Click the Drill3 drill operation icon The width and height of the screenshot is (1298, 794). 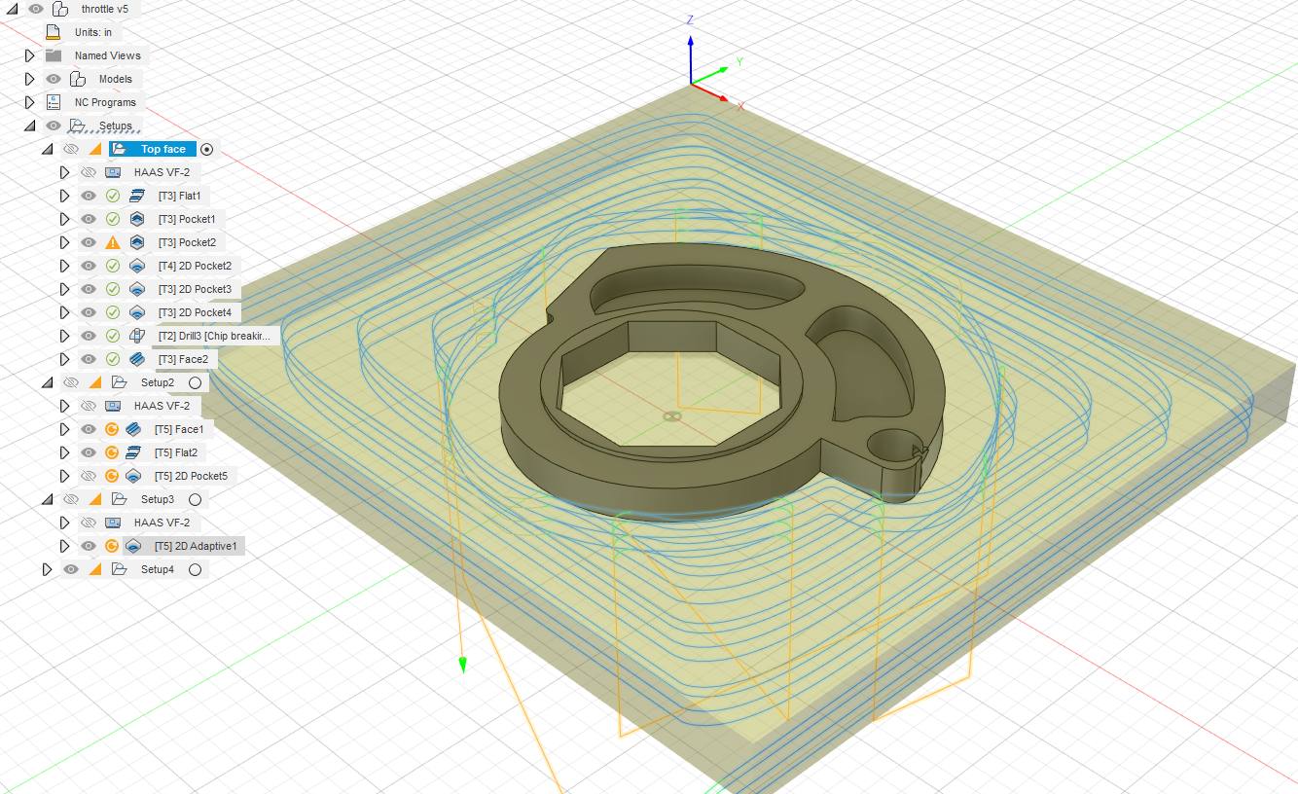pyautogui.click(x=136, y=336)
